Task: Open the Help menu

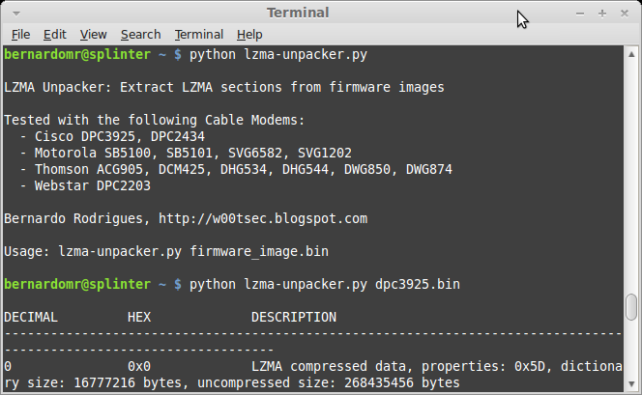Action: point(249,34)
